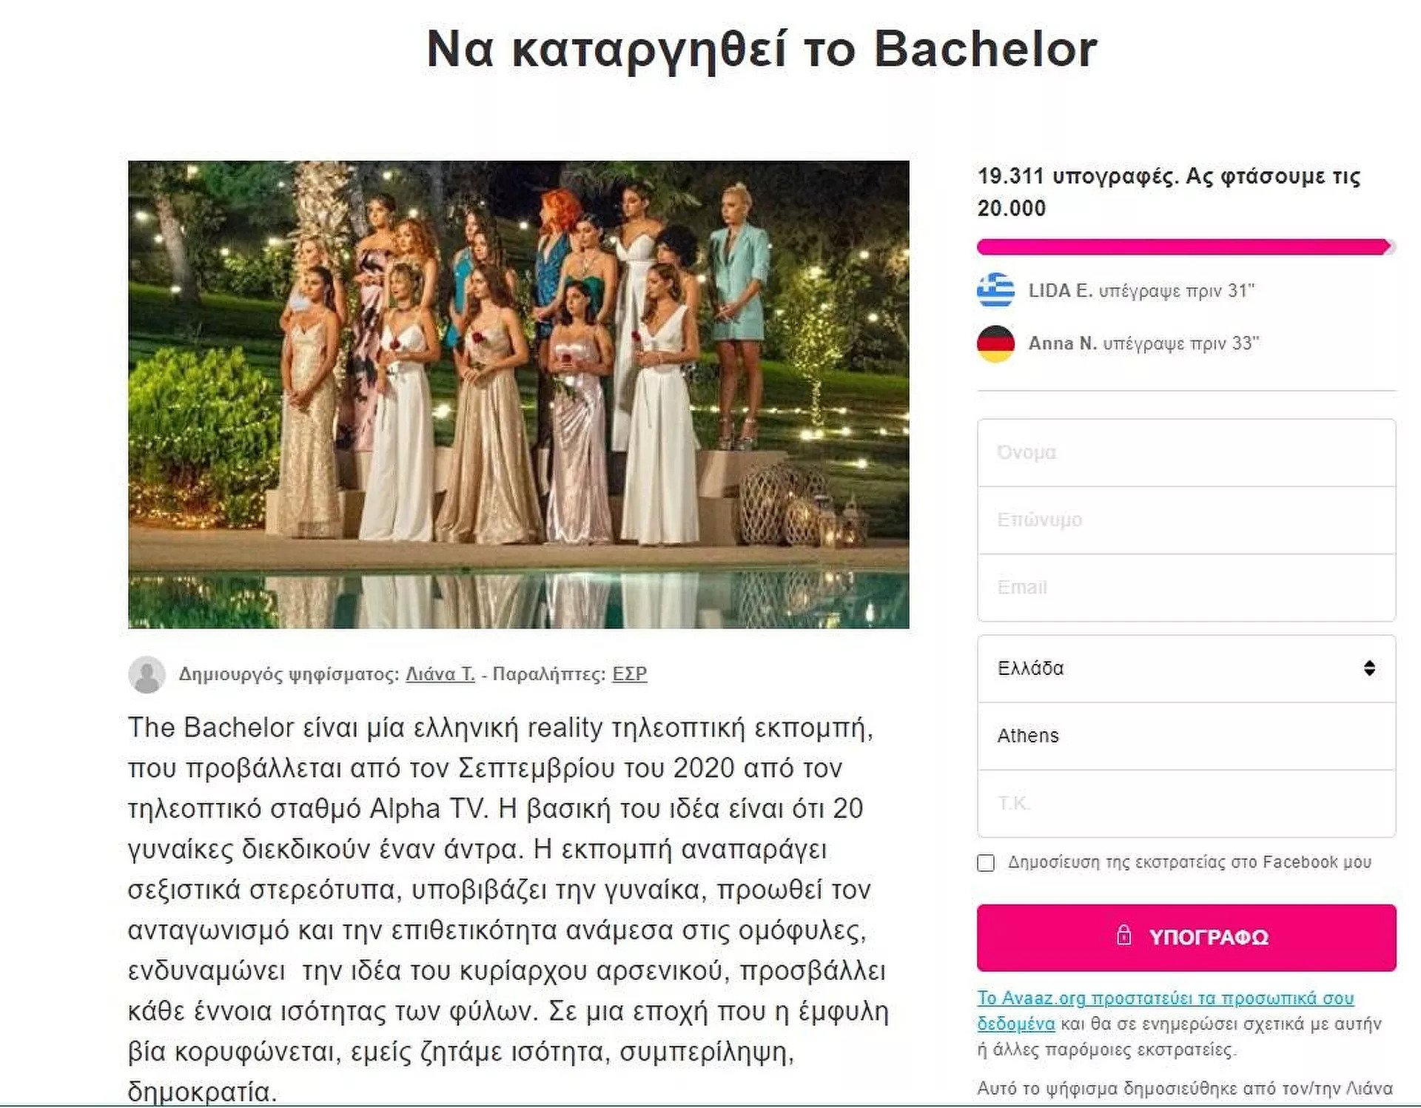
Task: Focus the Επώνυμο last name field
Action: click(1186, 520)
